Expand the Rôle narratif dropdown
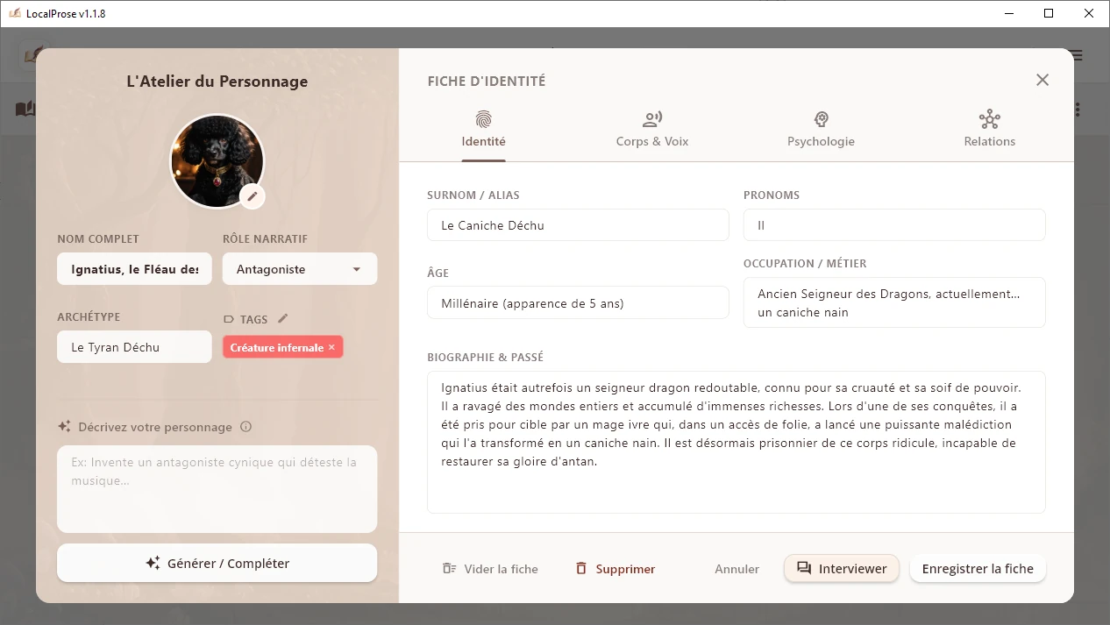The image size is (1110, 625). 300,269
